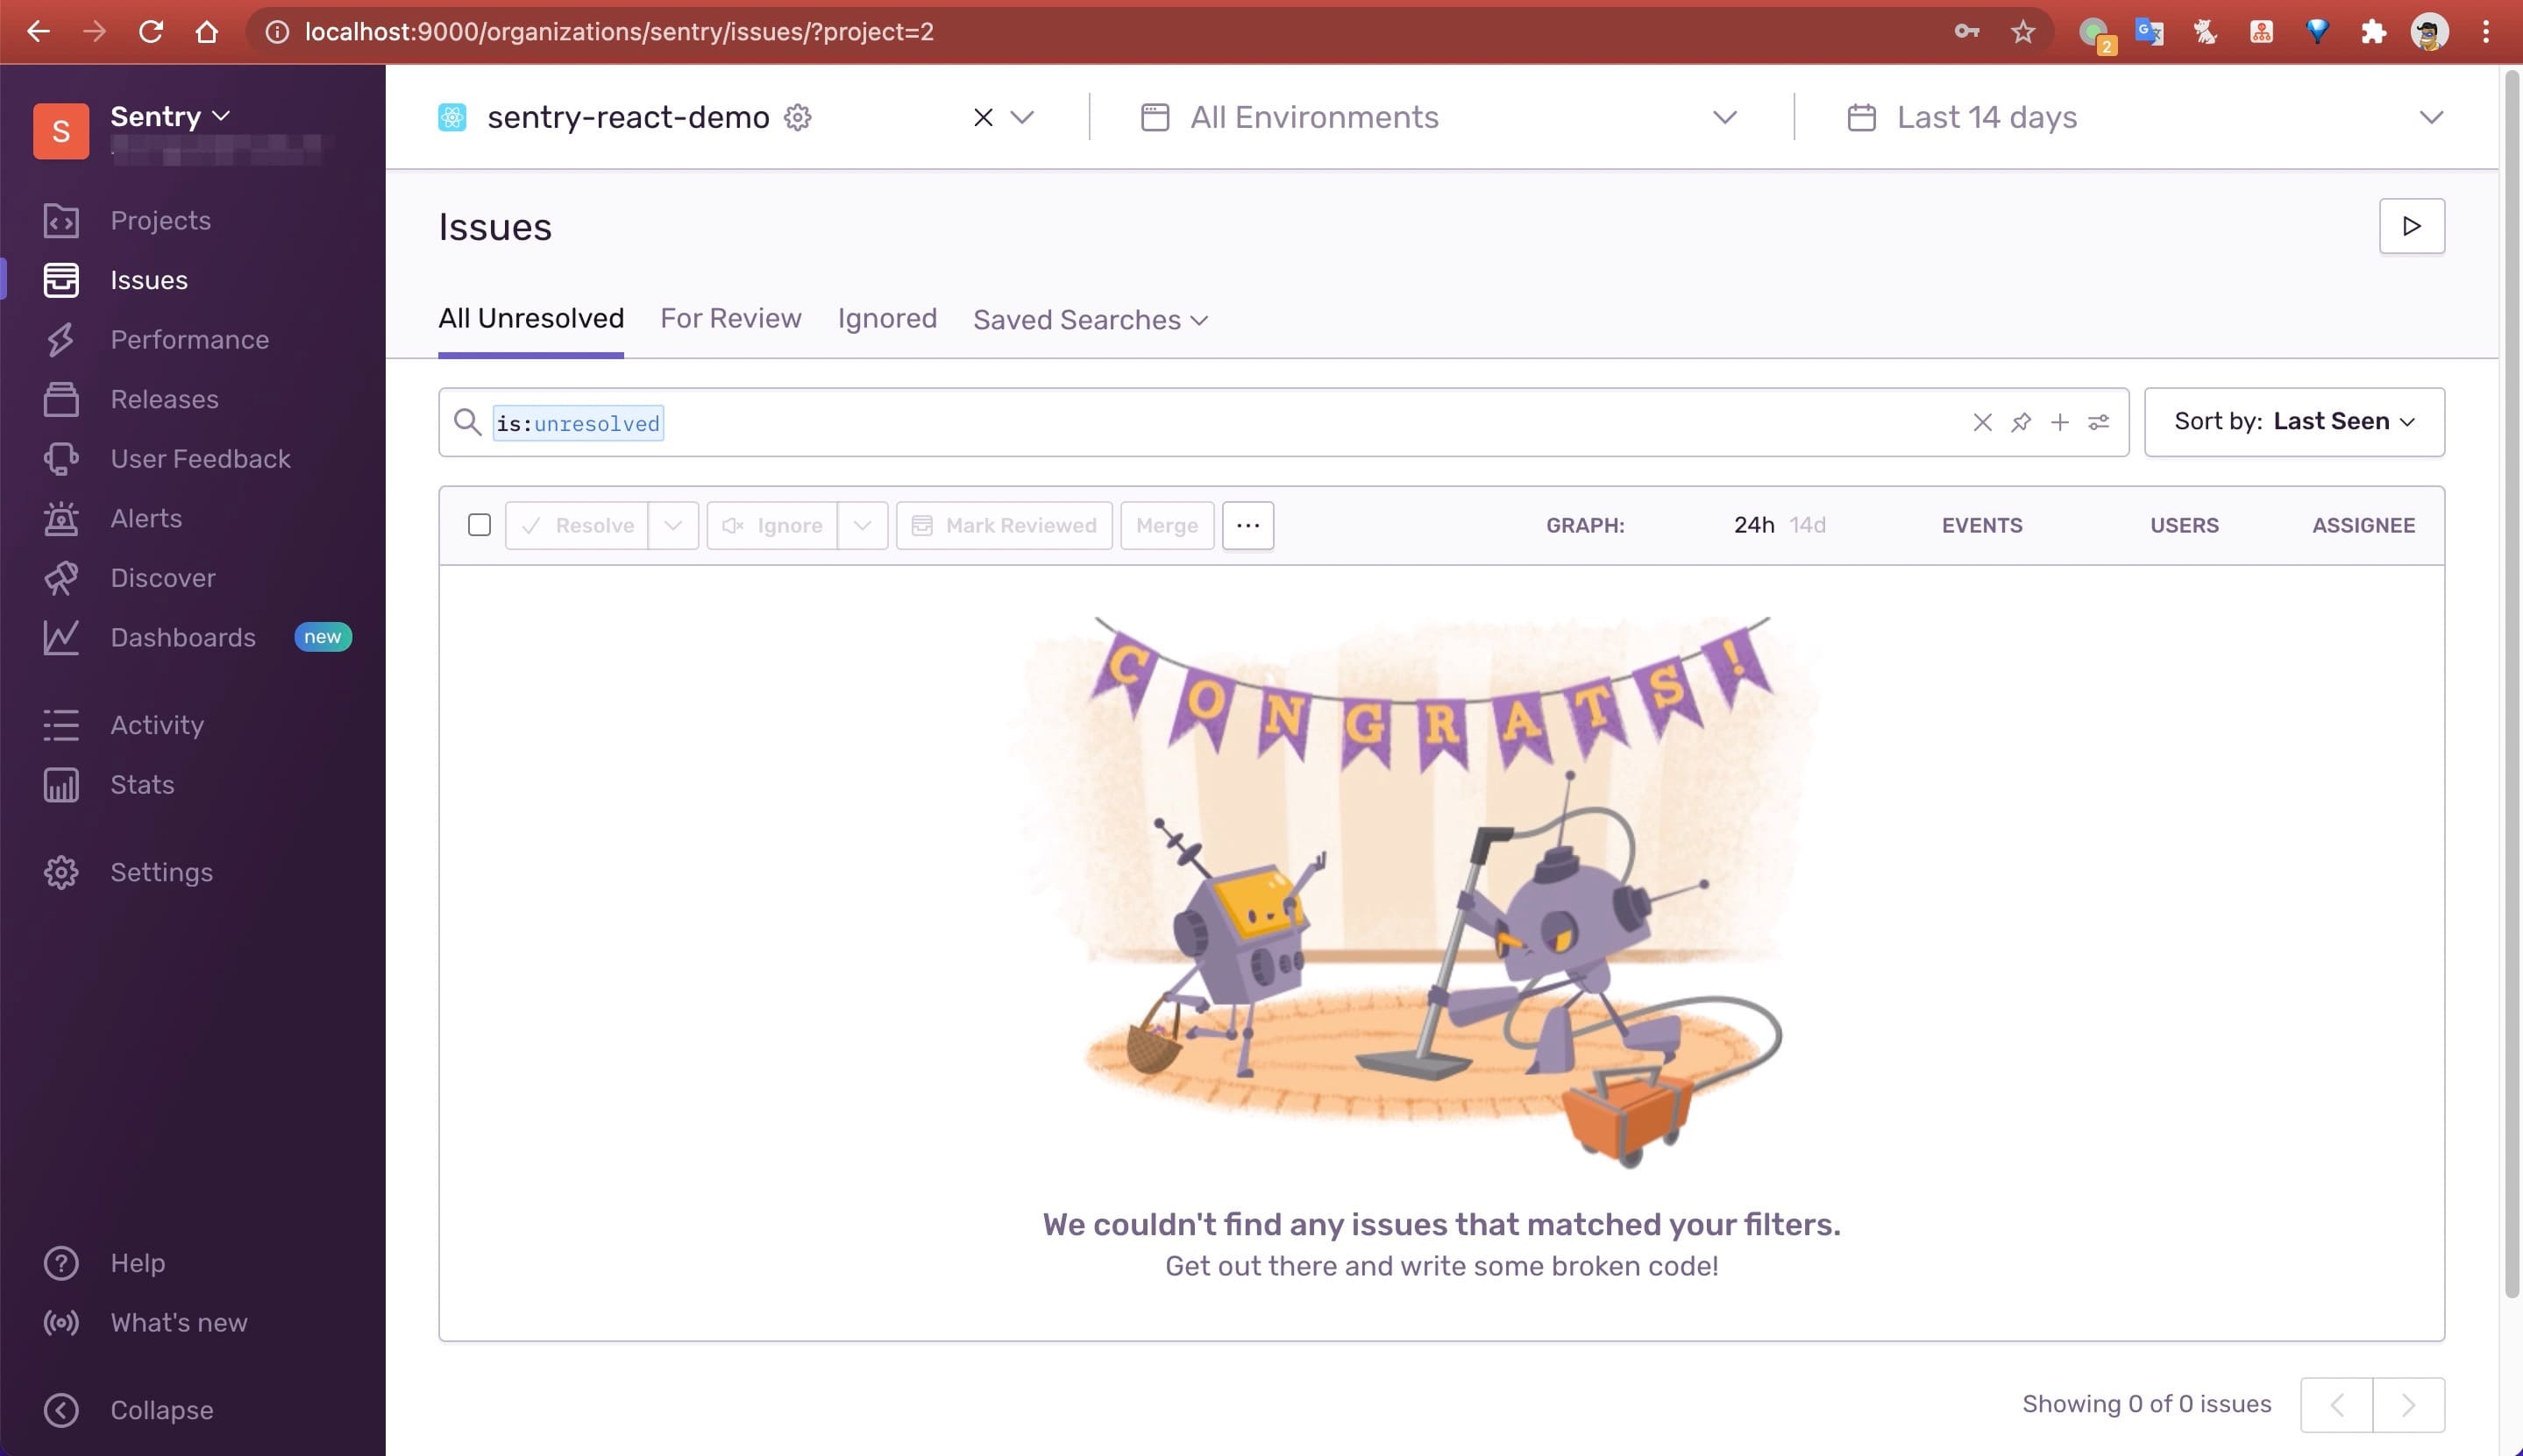Click the project settings gear next to sentry-react-demo
The image size is (2523, 1456).
pyautogui.click(x=798, y=117)
